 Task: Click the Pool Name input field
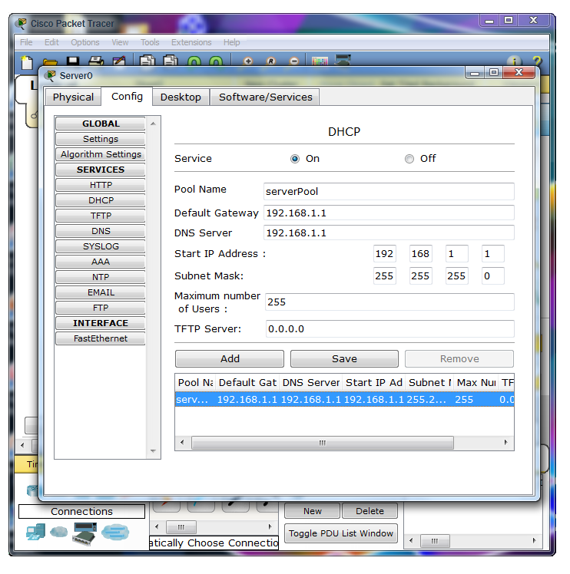click(389, 191)
